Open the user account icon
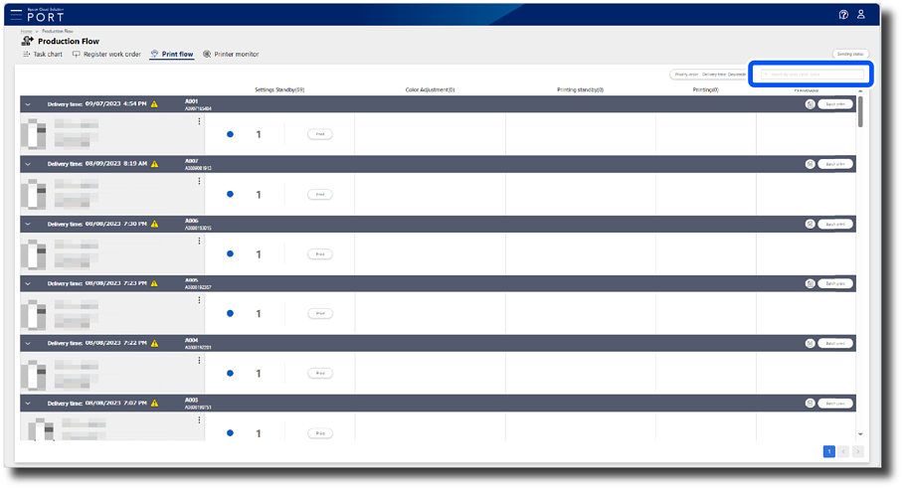Viewport: 903px width, 489px height. (x=861, y=15)
